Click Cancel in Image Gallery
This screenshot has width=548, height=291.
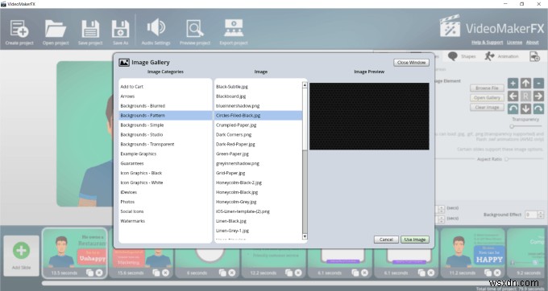click(x=386, y=240)
